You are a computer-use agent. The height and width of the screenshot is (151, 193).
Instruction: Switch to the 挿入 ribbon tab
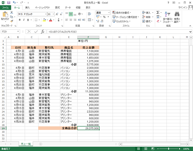[x=27, y=8]
